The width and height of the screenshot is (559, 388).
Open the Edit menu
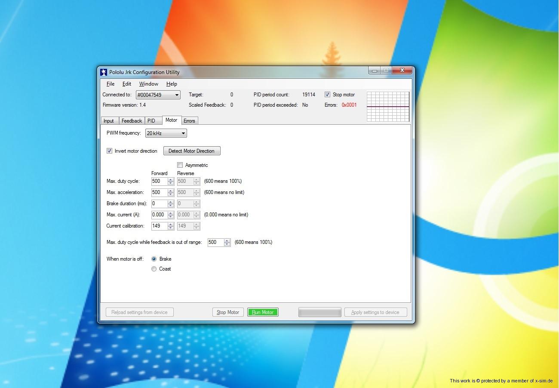pyautogui.click(x=126, y=84)
